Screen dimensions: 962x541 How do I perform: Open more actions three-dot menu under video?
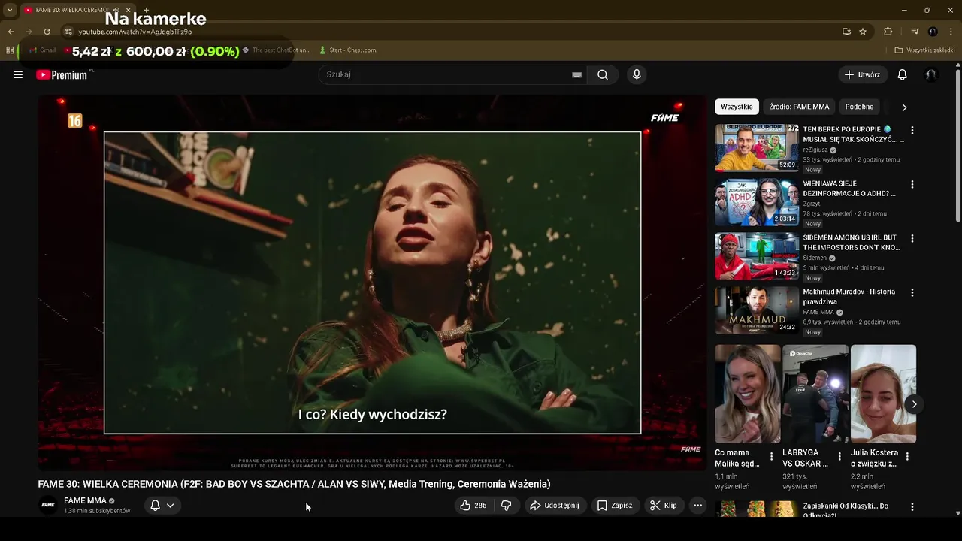click(x=697, y=506)
